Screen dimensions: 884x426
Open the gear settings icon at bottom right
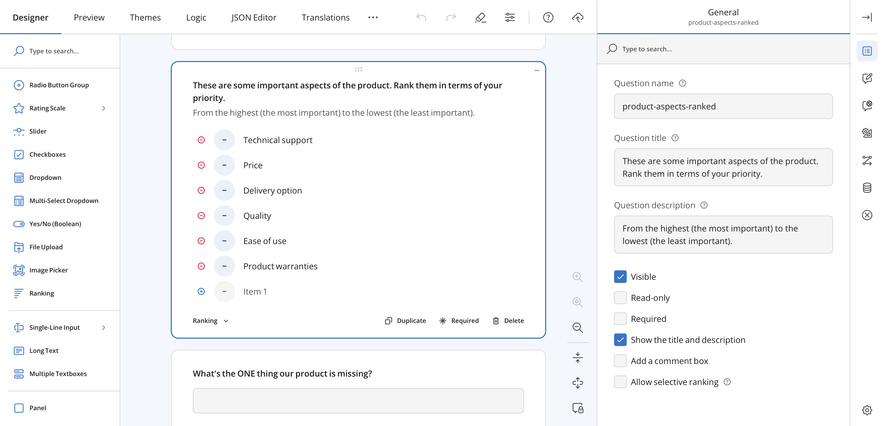point(867,410)
